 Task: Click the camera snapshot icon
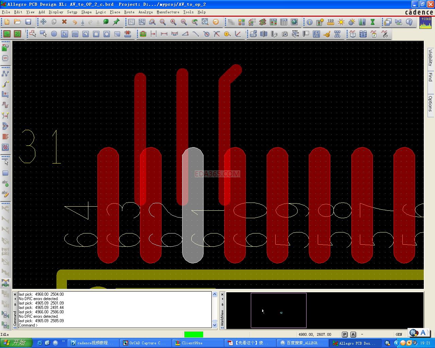click(285, 34)
